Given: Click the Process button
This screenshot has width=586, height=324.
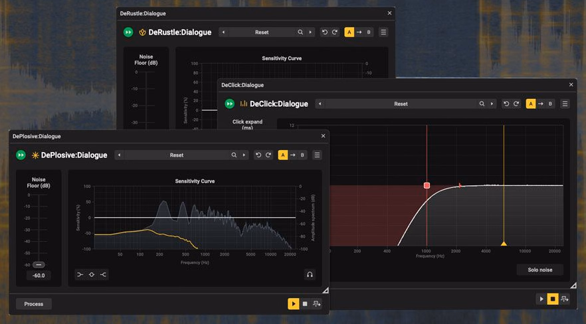Looking at the screenshot, I should click(34, 304).
